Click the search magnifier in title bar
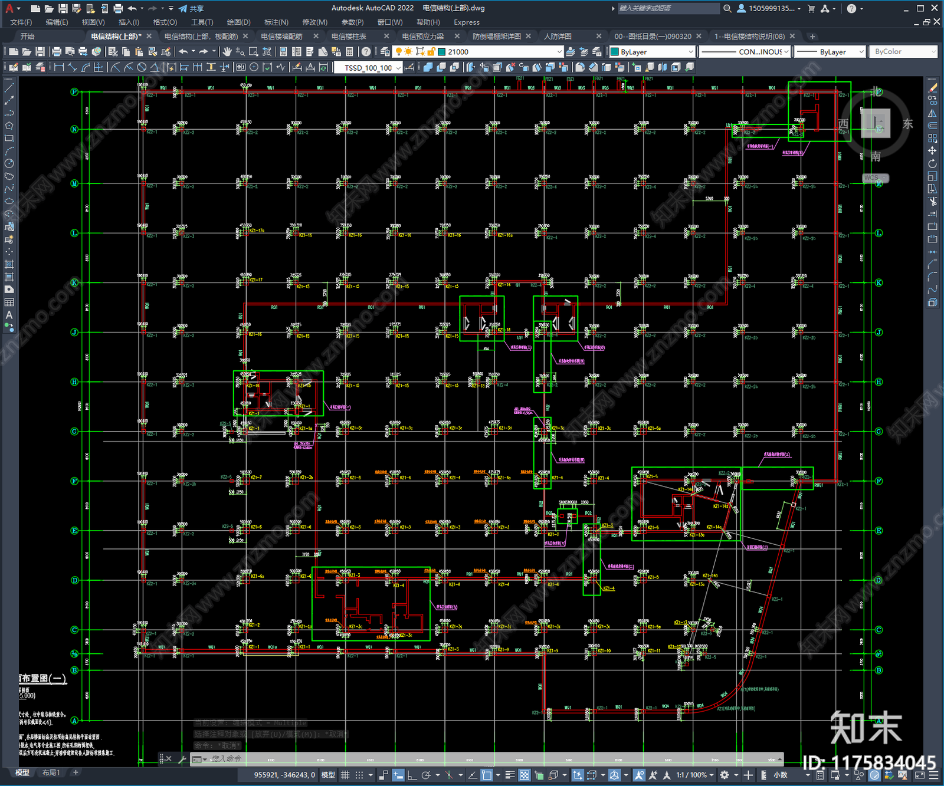Viewport: 944px width, 786px height. (727, 8)
